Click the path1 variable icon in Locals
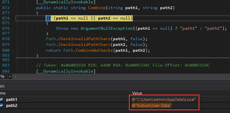The width and height of the screenshot is (230, 113). [1, 100]
